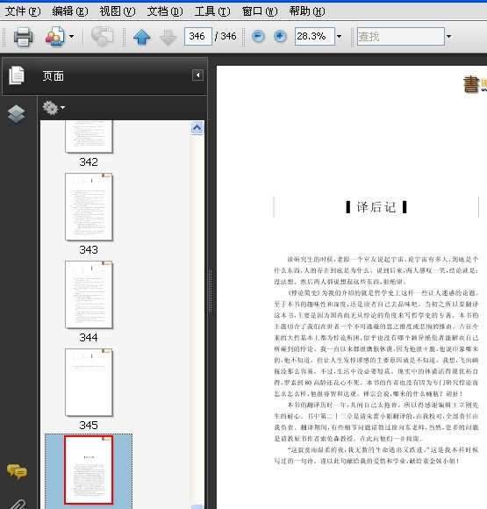Click the page number field showing 346

(x=198, y=36)
